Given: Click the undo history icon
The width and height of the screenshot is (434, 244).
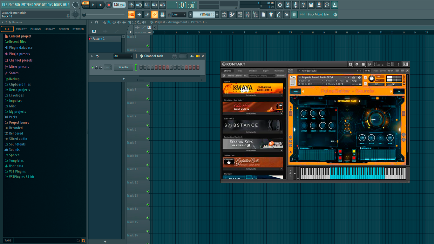Looking at the screenshot, I should point(280,5).
